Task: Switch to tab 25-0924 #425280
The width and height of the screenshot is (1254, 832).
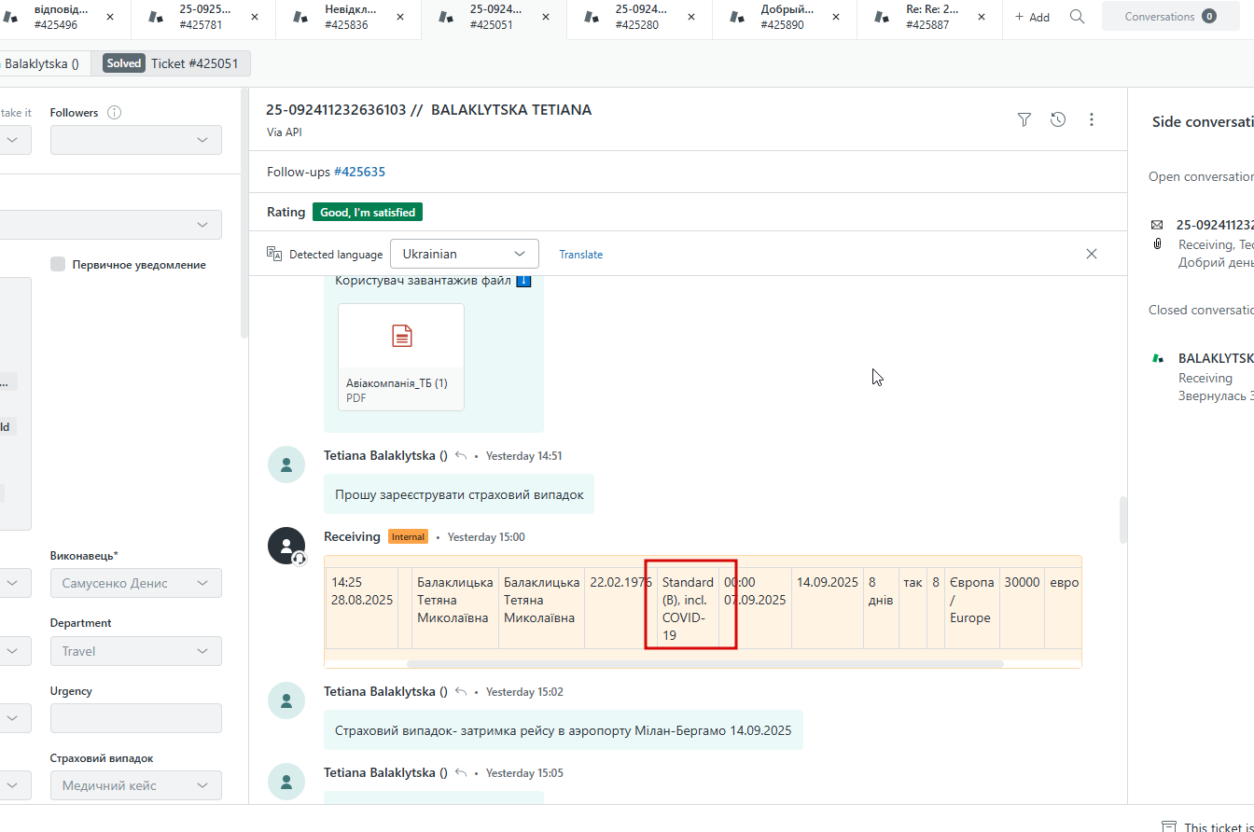Action: pos(640,17)
